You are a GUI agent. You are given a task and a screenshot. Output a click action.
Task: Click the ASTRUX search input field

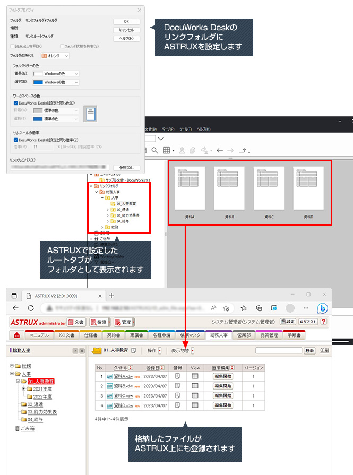279,350
